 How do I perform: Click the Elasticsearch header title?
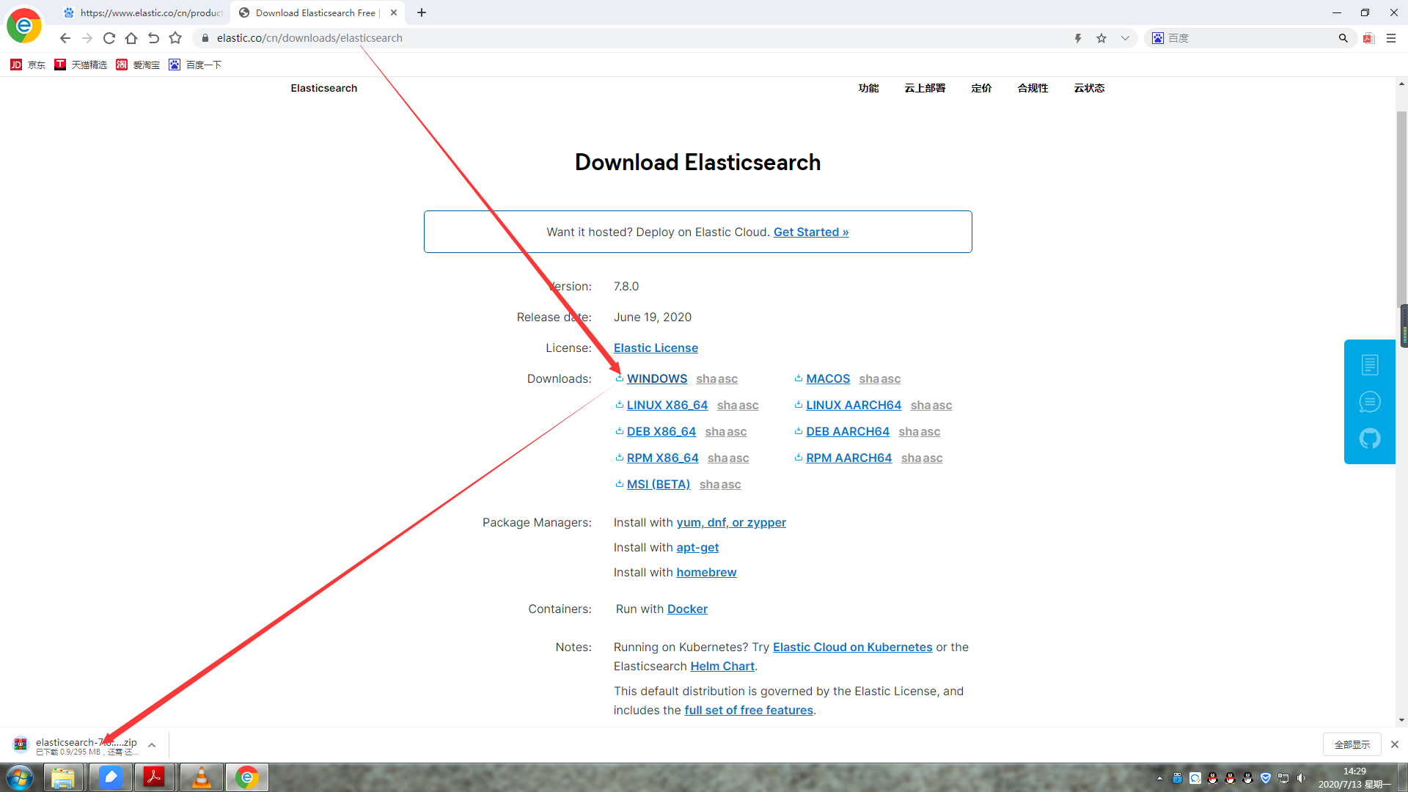point(324,88)
